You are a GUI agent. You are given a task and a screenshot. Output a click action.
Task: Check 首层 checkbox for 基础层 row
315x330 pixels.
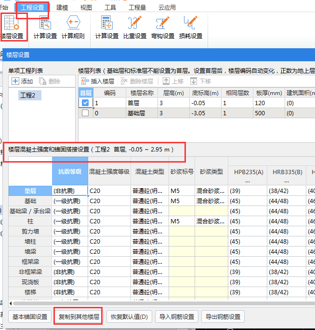[x=85, y=113]
